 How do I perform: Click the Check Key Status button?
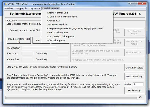[x=134, y=68]
